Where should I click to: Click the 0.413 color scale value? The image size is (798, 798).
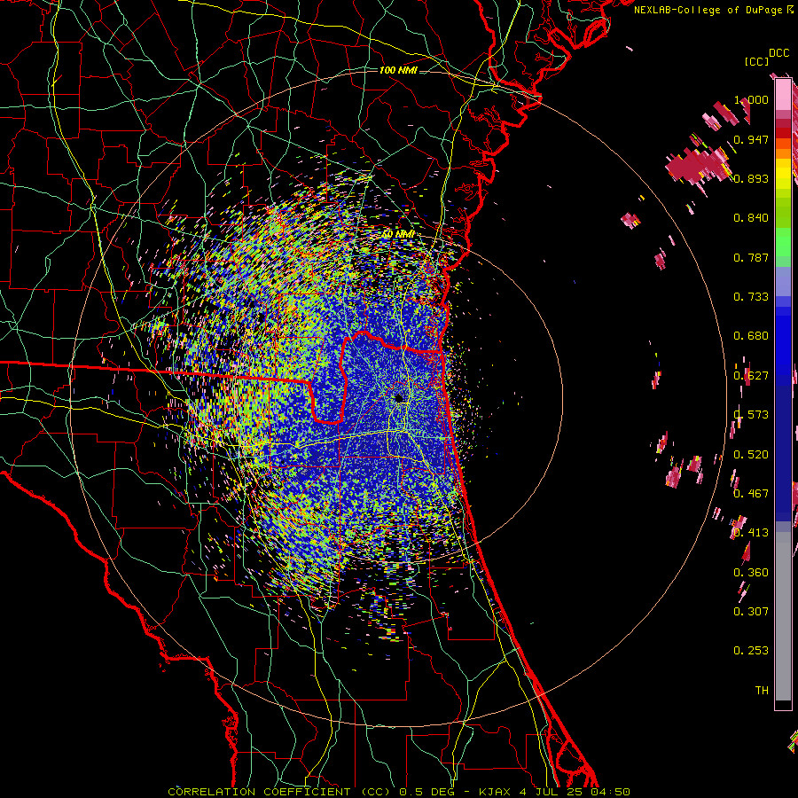pos(751,533)
